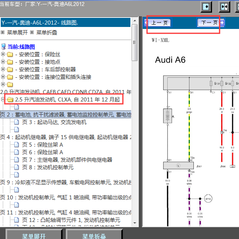Click document icon beside 页 8
The width and height of the screenshot is (239, 239).
tap(17, 167)
